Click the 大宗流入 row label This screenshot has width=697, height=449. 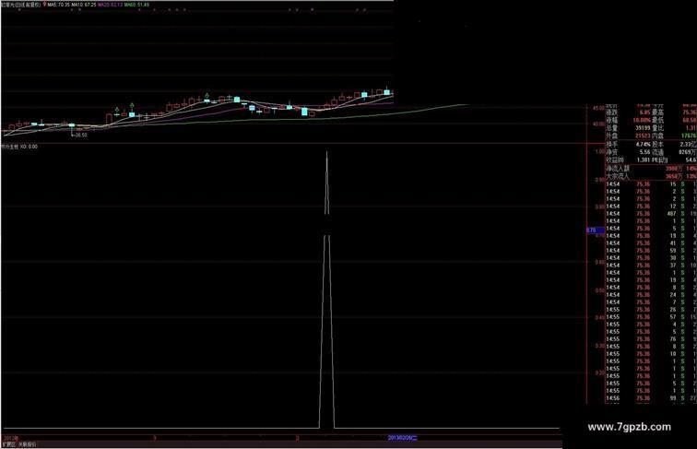619,176
